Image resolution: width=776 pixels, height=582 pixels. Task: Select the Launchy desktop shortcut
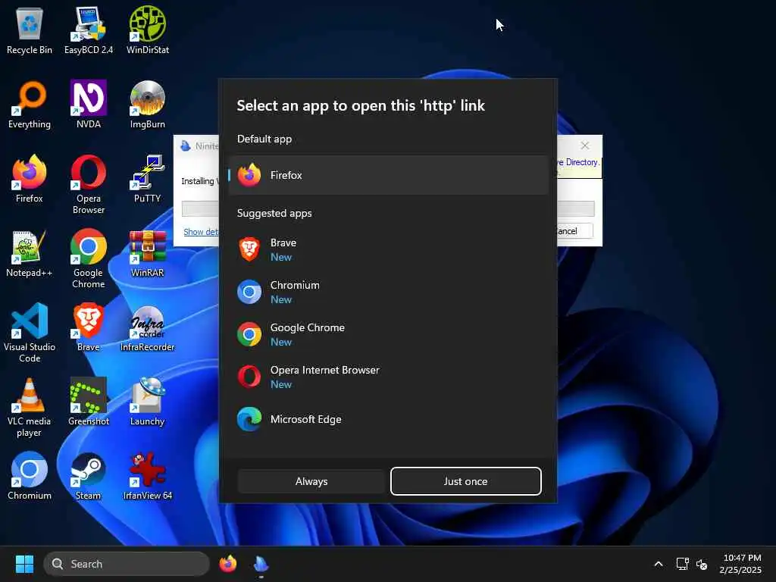point(148,402)
